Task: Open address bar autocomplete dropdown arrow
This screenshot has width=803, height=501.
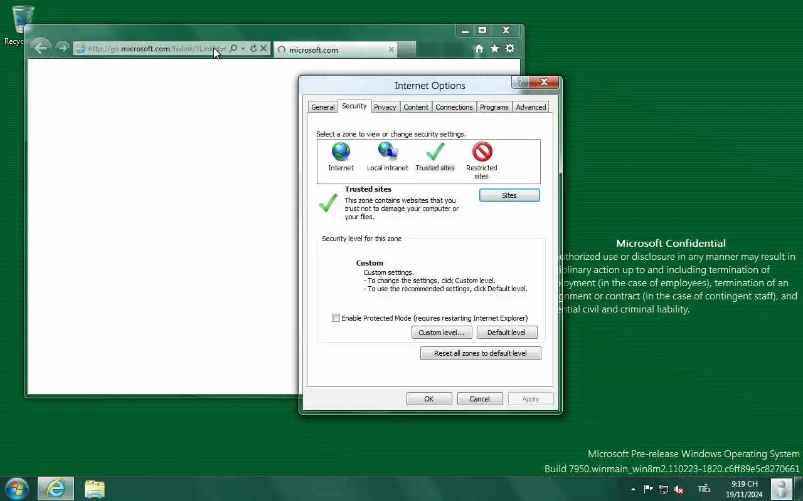Action: [x=243, y=48]
